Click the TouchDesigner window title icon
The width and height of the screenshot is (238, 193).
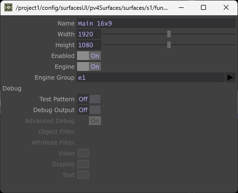[x=8, y=7]
